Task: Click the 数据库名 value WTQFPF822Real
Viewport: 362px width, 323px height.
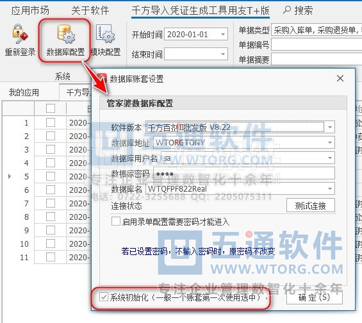Action: pos(177,189)
